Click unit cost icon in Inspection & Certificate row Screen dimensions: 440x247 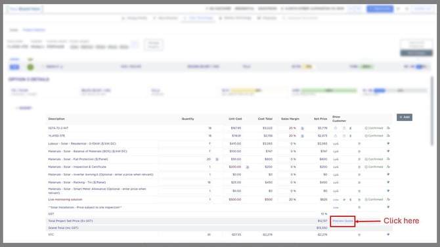click(248, 167)
